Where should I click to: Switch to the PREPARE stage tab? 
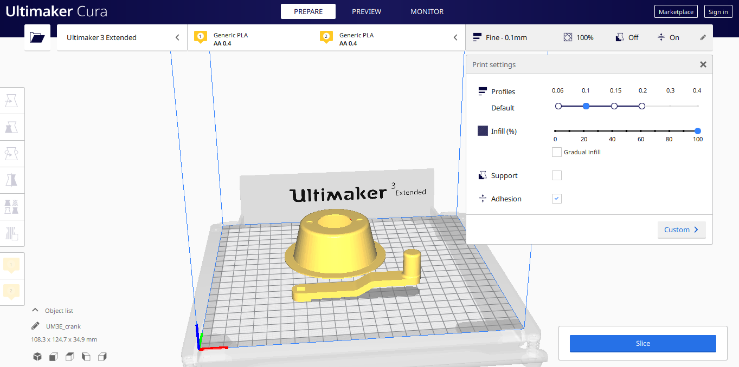click(308, 11)
